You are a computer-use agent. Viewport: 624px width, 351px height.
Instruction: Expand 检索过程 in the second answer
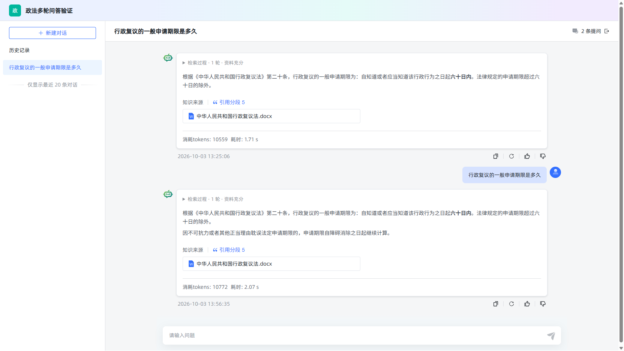213,199
